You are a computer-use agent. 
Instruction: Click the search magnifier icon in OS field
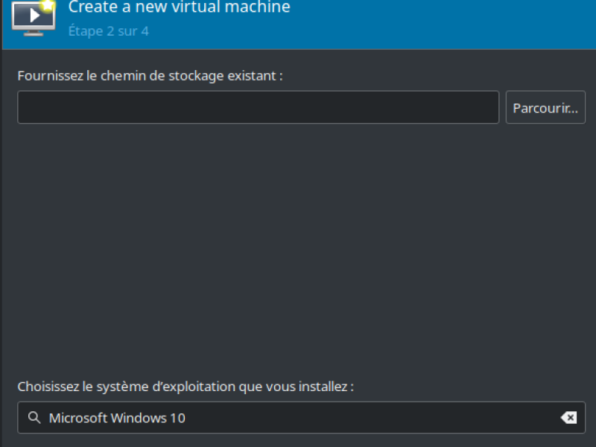point(34,417)
